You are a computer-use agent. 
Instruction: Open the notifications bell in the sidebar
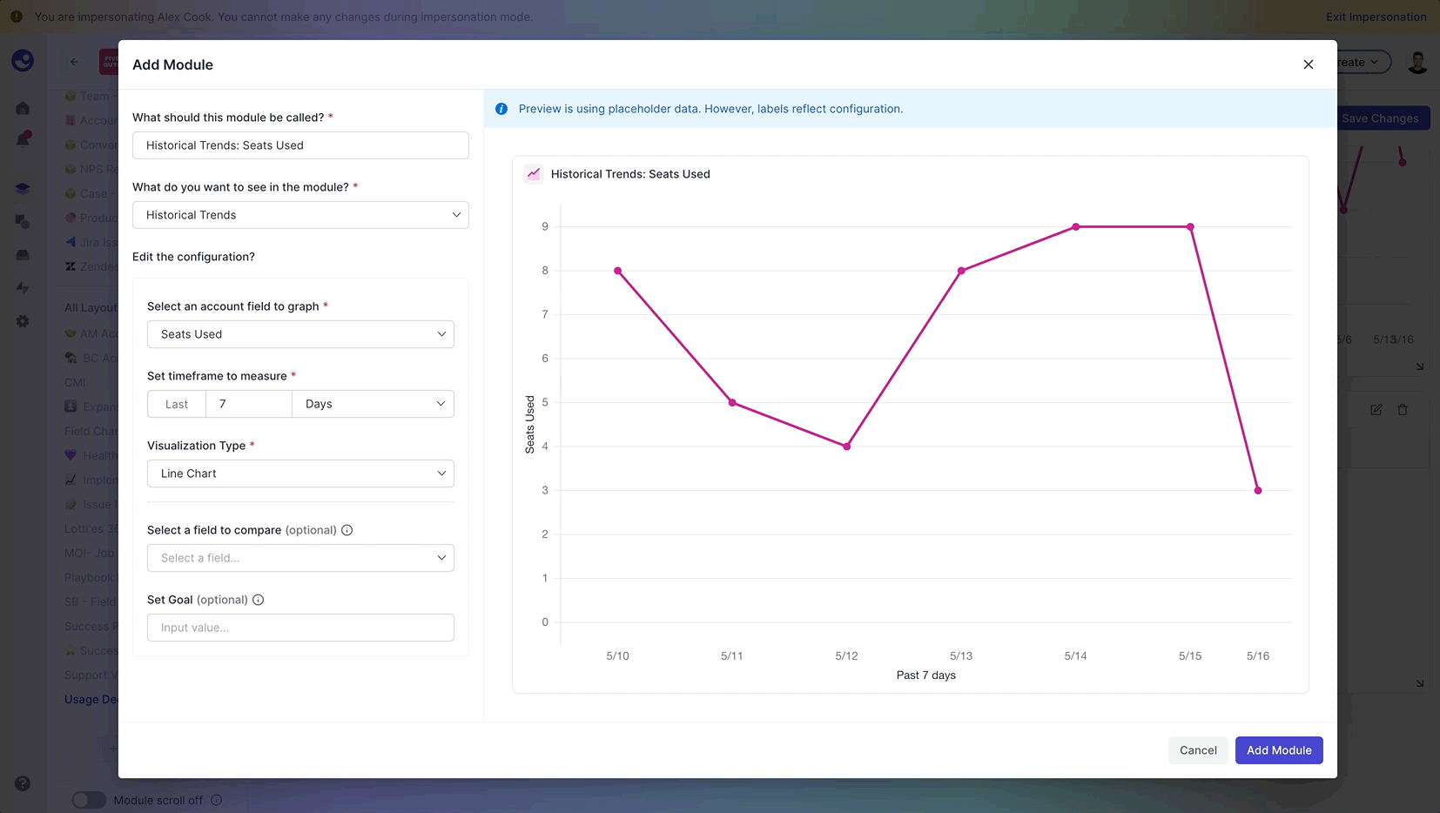click(23, 139)
